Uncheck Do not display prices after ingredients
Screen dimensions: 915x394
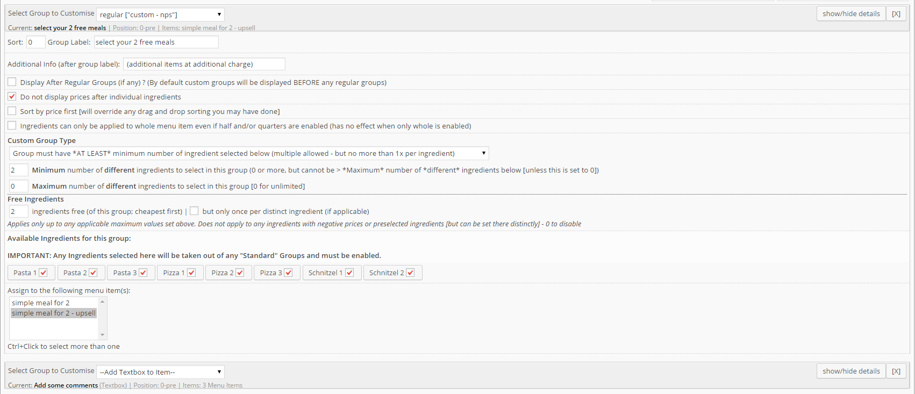click(12, 96)
